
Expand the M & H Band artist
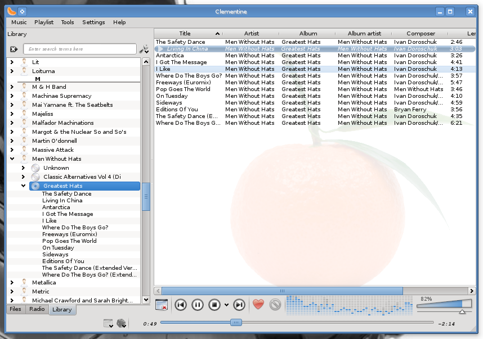tap(12, 87)
